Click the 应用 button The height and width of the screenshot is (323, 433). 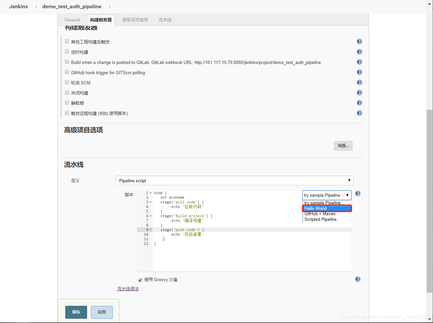(x=102, y=312)
